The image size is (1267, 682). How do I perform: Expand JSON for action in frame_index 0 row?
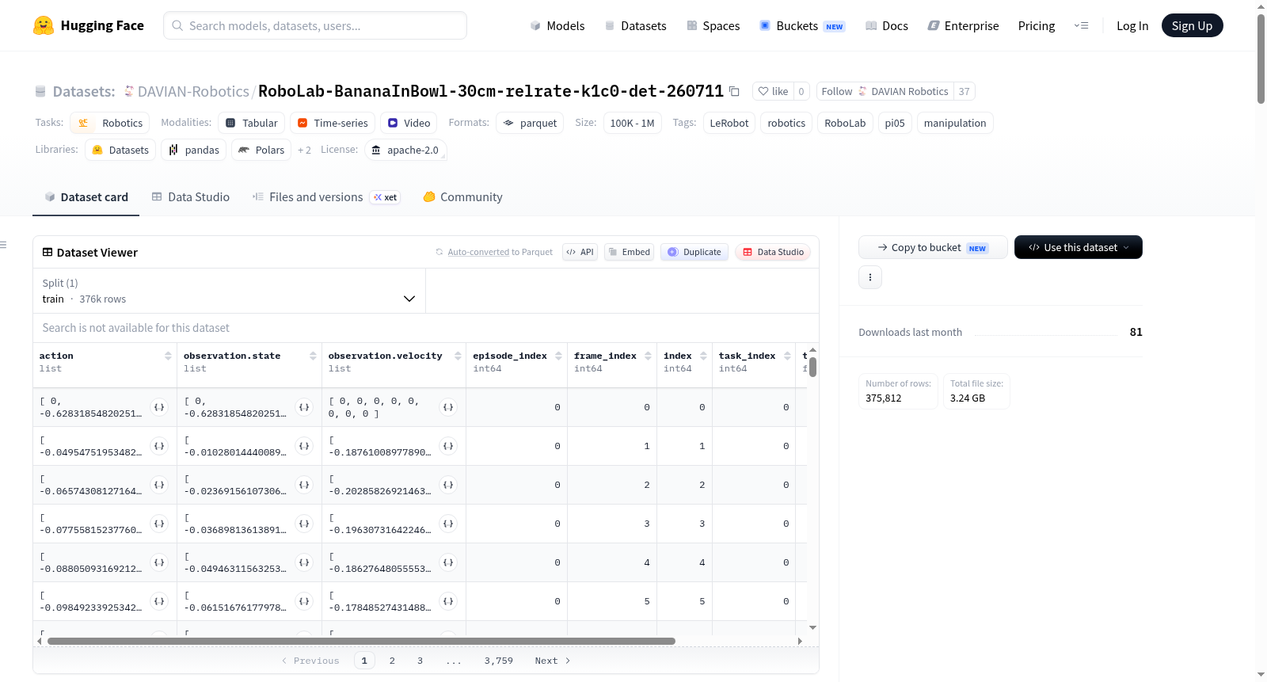tap(159, 407)
